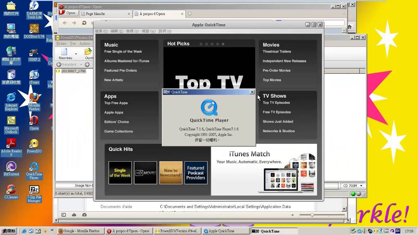
Task: Open the CD 700M media size dropdown
Action: click(353, 186)
